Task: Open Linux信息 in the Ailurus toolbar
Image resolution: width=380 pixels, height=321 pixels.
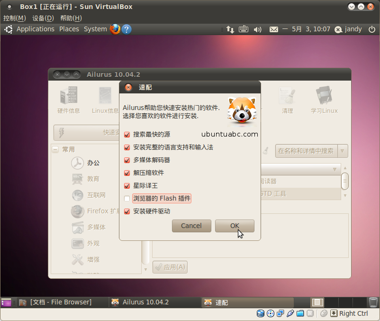Action: (105, 100)
